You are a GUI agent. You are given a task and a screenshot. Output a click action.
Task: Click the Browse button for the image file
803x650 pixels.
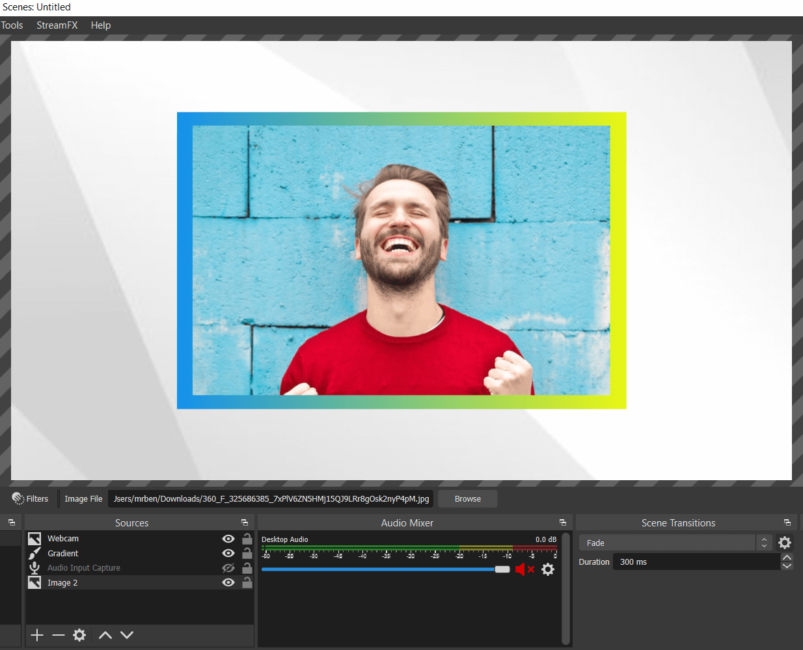tap(467, 498)
